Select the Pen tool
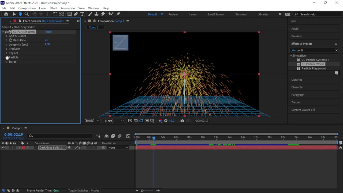 76,14
